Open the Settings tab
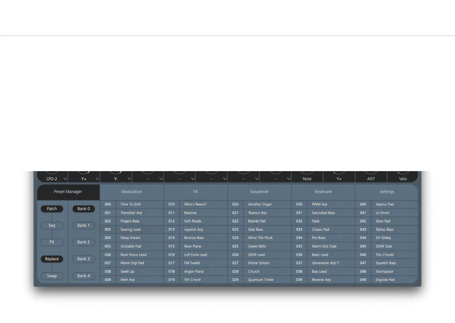The width and height of the screenshot is (455, 323). click(387, 192)
